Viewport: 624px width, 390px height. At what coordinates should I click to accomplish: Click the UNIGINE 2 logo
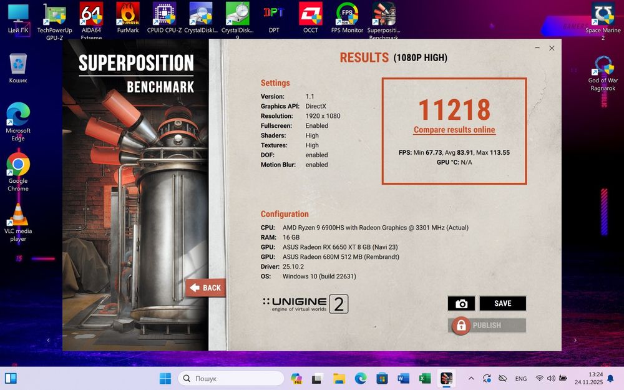(305, 304)
